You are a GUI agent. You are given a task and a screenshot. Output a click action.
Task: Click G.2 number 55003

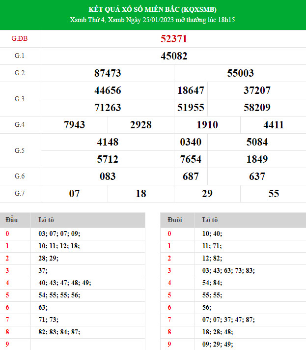tap(240, 73)
